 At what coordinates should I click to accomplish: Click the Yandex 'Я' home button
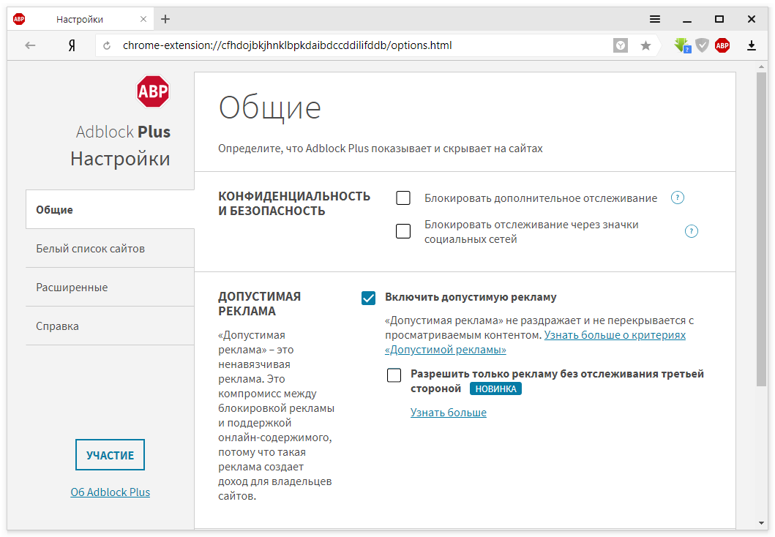[x=72, y=45]
